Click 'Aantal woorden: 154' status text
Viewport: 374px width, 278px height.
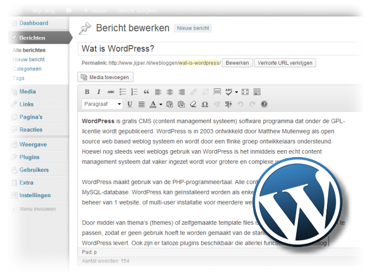[x=105, y=261]
